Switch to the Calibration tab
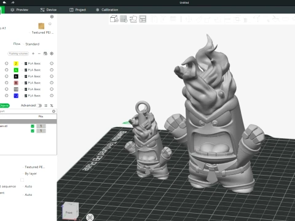 click(107, 10)
